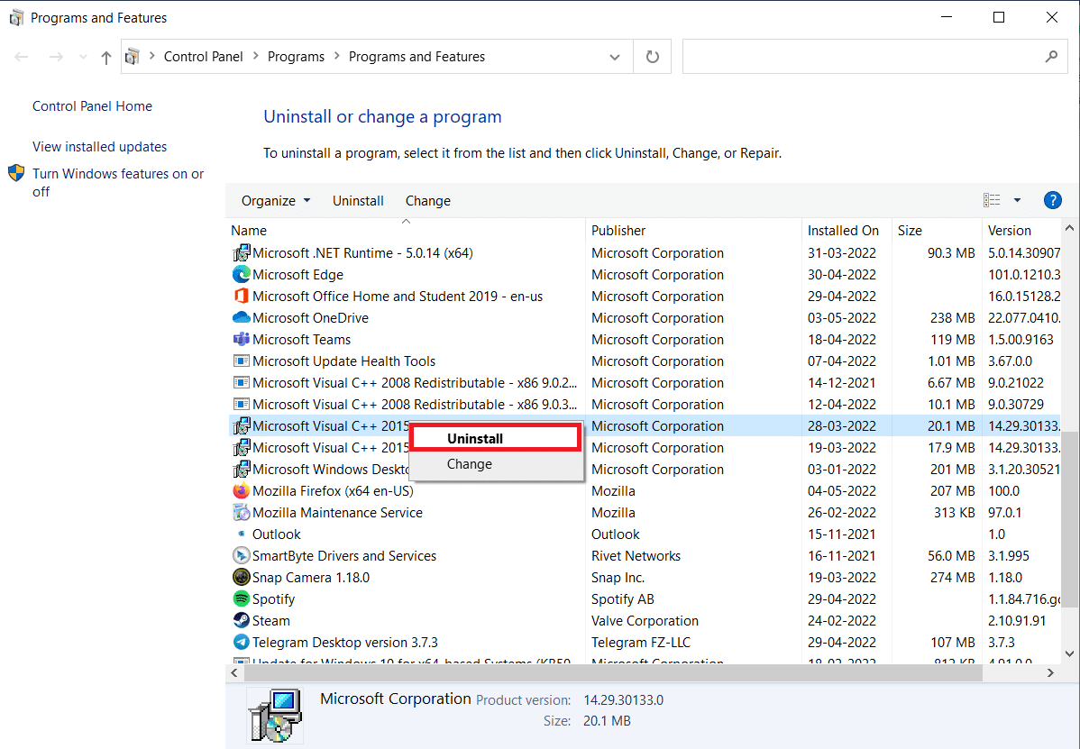Click the Programs breadcrumb
Screen dimensions: 1080x749
pyautogui.click(x=297, y=57)
